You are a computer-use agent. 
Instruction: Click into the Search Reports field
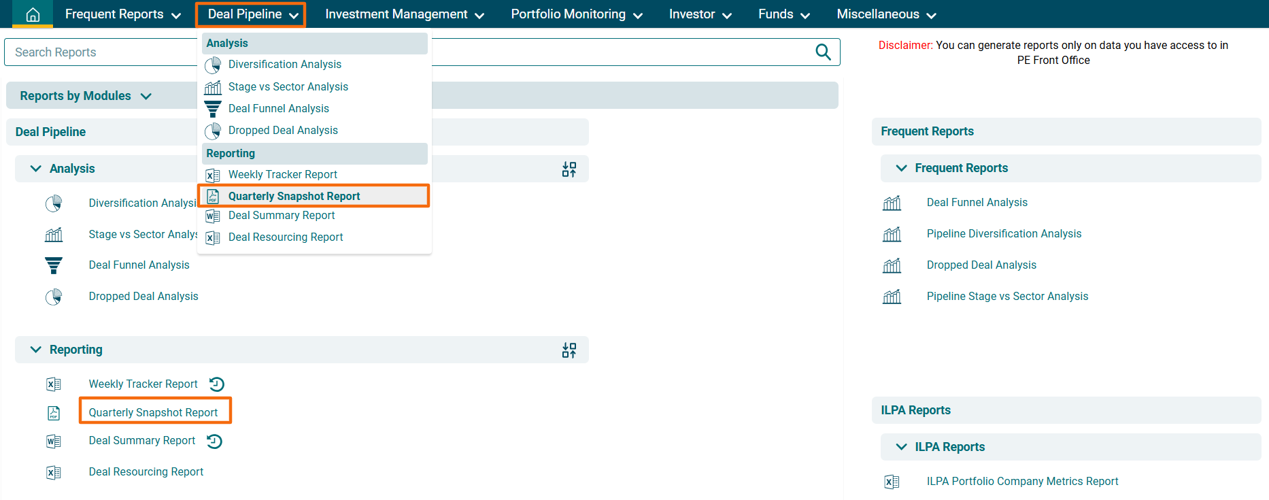102,52
